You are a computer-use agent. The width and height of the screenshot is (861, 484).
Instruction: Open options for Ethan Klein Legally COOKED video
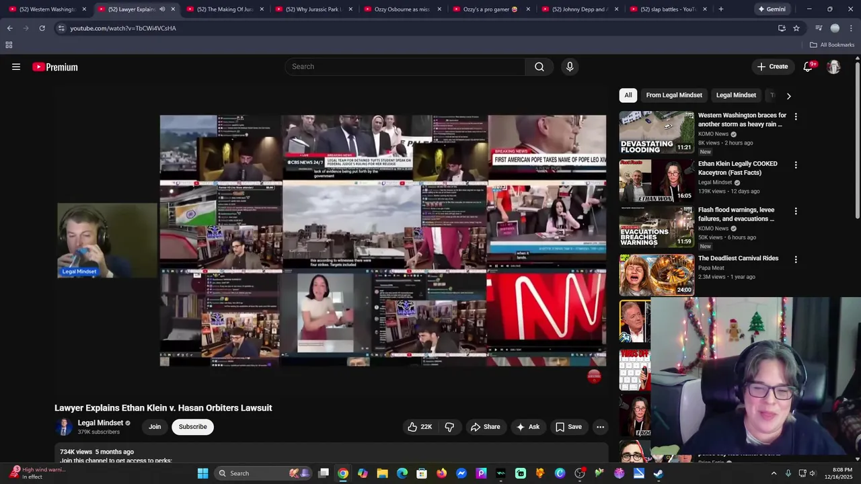click(x=796, y=165)
